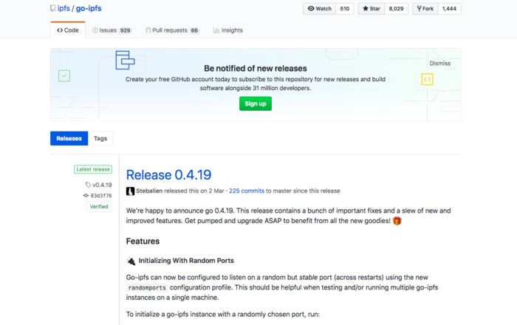The image size is (517, 325).
Task: Star the repository with Star button
Action: click(372, 9)
